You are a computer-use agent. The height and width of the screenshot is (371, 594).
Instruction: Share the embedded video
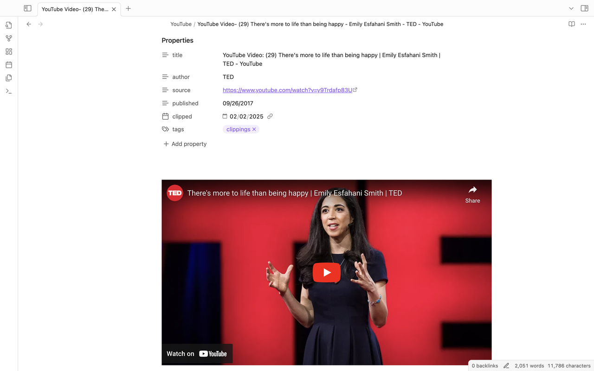(472, 195)
